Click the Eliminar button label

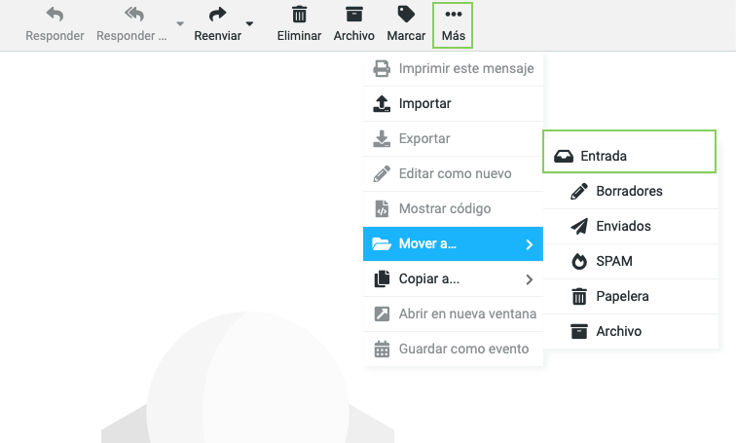tap(299, 36)
